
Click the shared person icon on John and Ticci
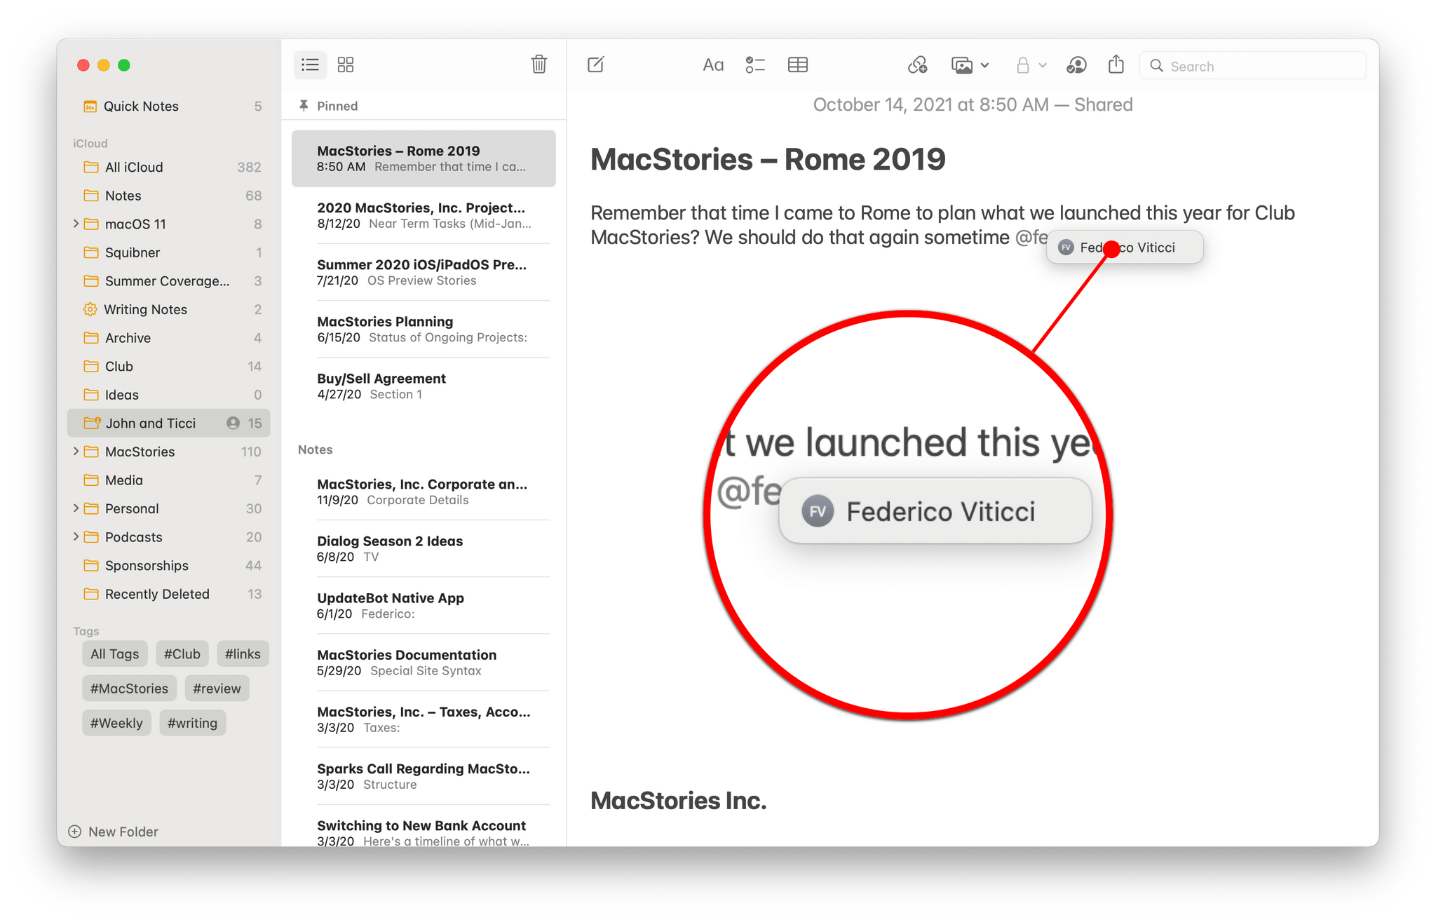tap(233, 423)
